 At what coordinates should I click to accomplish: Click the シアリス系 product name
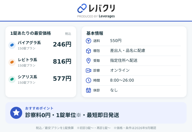coord(27,77)
